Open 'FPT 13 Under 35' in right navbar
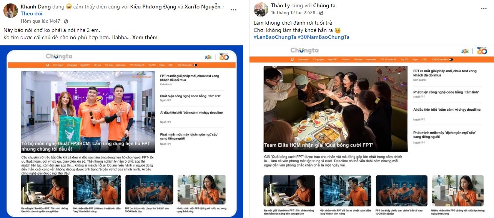 point(388,60)
